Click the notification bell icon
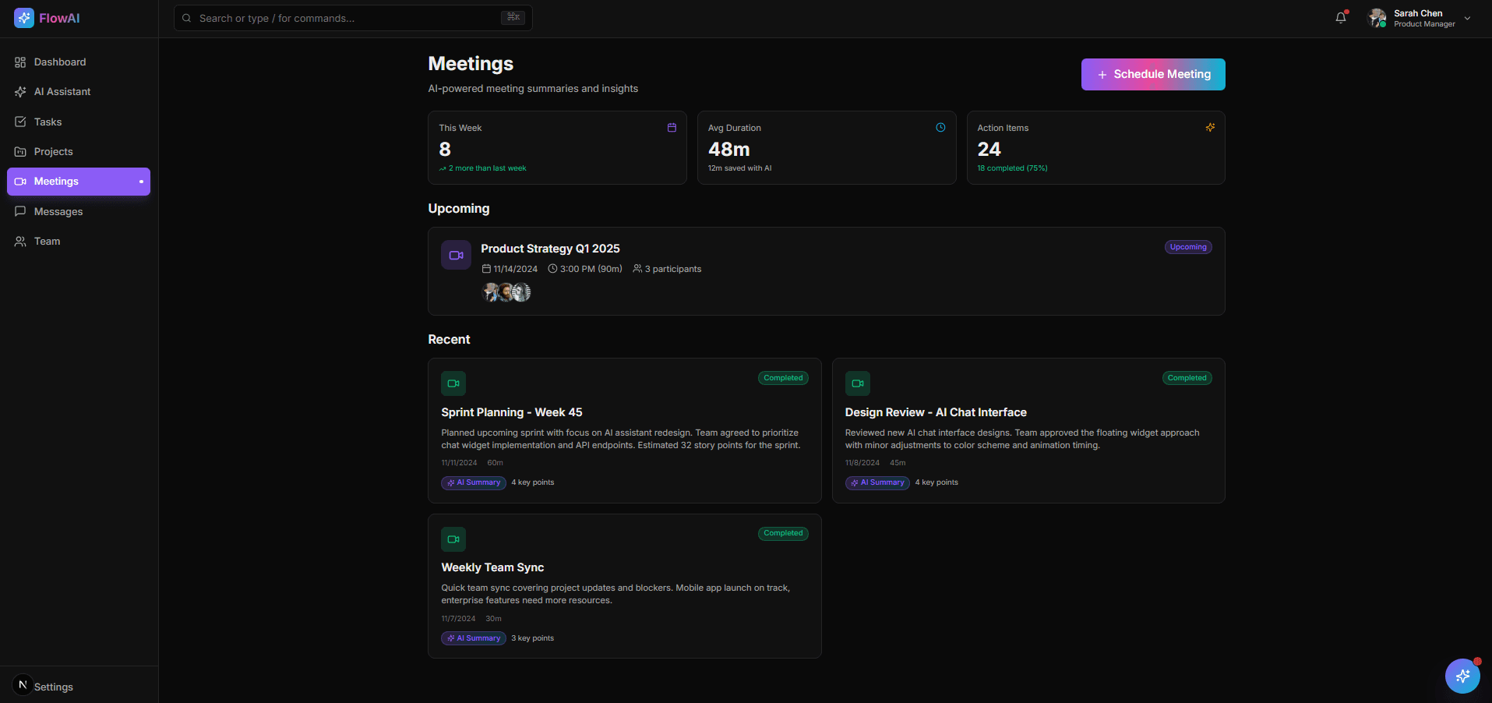Image resolution: width=1492 pixels, height=703 pixels. tap(1339, 17)
